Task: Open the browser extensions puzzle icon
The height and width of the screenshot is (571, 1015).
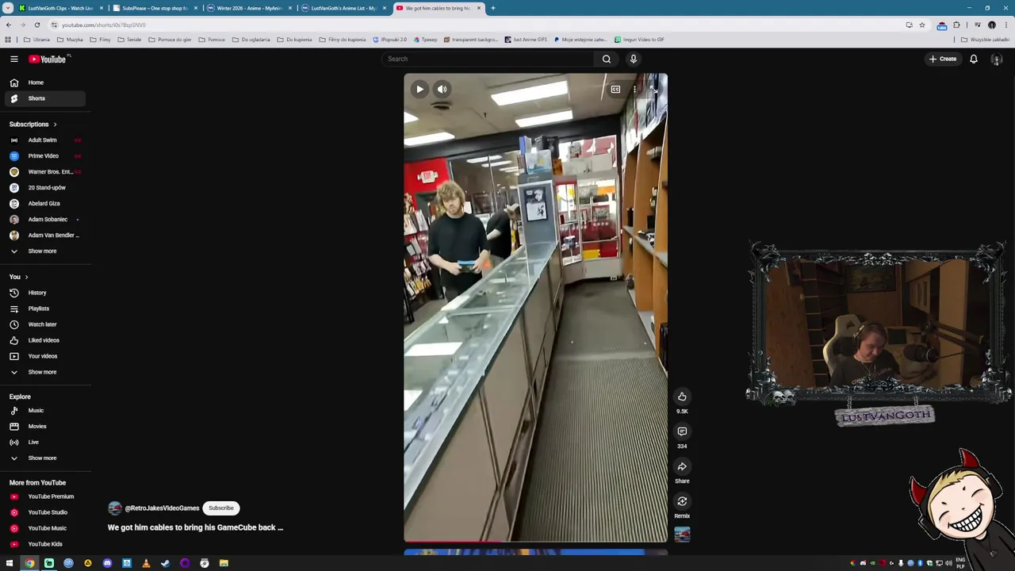Action: [956, 25]
